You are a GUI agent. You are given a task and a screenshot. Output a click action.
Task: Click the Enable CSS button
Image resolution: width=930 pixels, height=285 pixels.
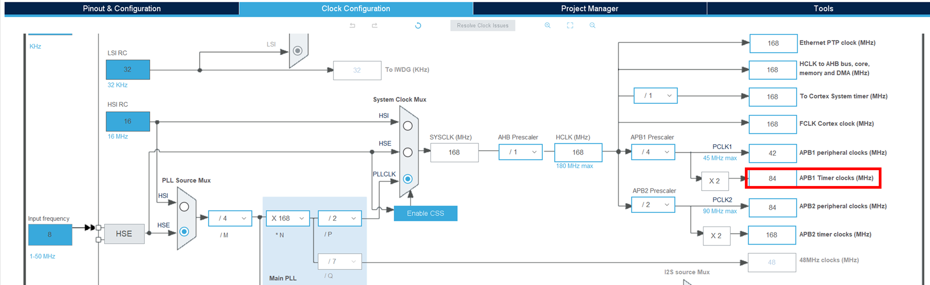tap(425, 213)
